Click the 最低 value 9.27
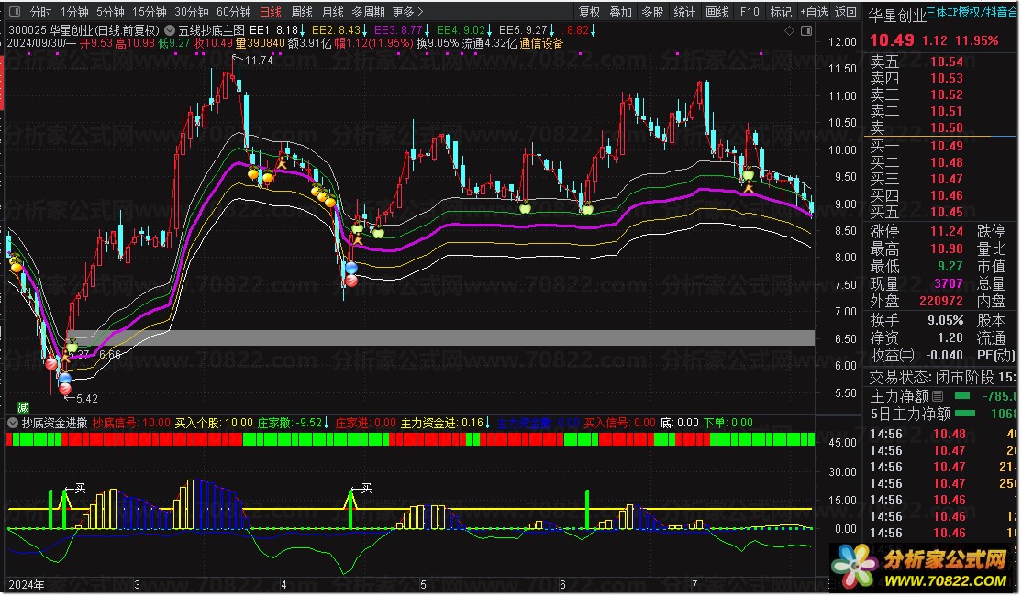This screenshot has width=1022, height=596. (950, 266)
